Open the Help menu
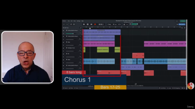 tap(83, 21)
